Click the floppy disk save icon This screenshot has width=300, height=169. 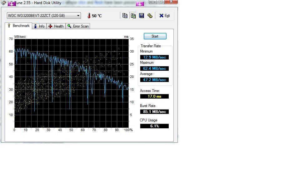coord(141,16)
